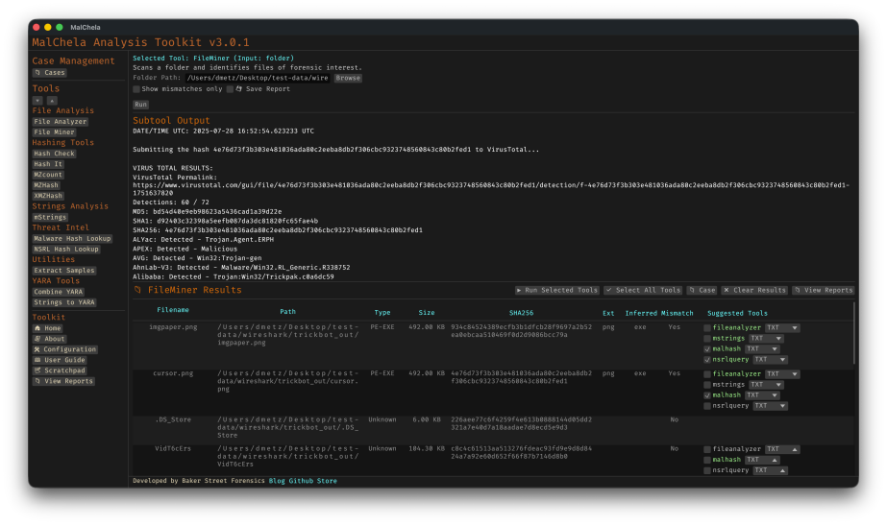Clear Results from FileMiner results
Image resolution: width=887 pixels, height=525 pixels.
(754, 290)
